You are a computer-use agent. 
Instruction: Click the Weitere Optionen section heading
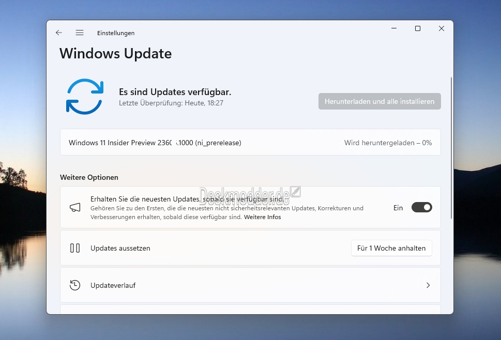pos(89,177)
